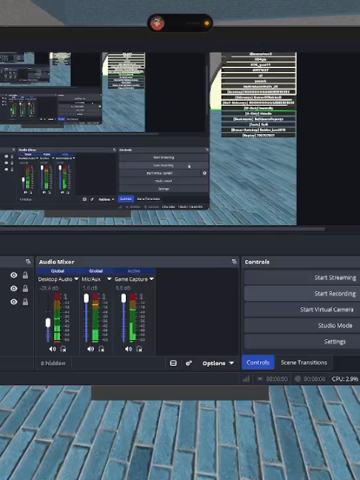Open advanced audio properties gear icon
The height and width of the screenshot is (480, 360).
pos(189,363)
